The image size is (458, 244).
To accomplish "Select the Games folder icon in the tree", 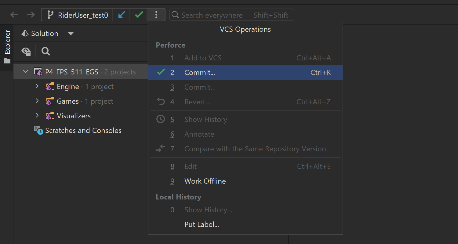I will click(50, 101).
